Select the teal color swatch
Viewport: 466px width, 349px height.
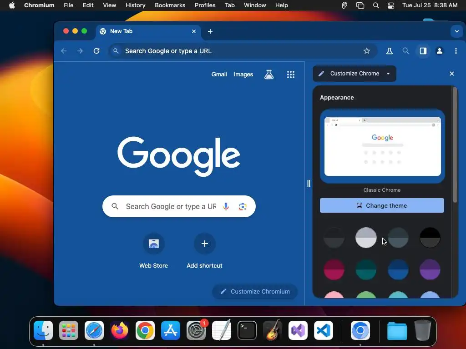[x=366, y=269]
